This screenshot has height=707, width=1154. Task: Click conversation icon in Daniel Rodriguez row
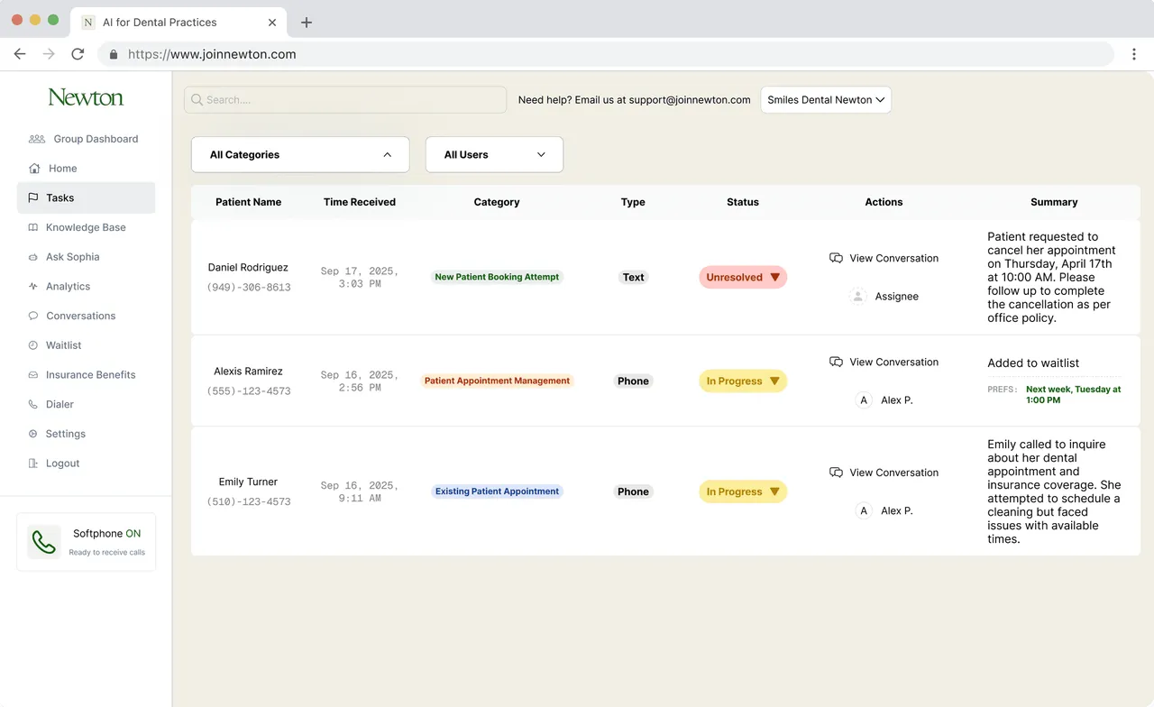pos(836,258)
